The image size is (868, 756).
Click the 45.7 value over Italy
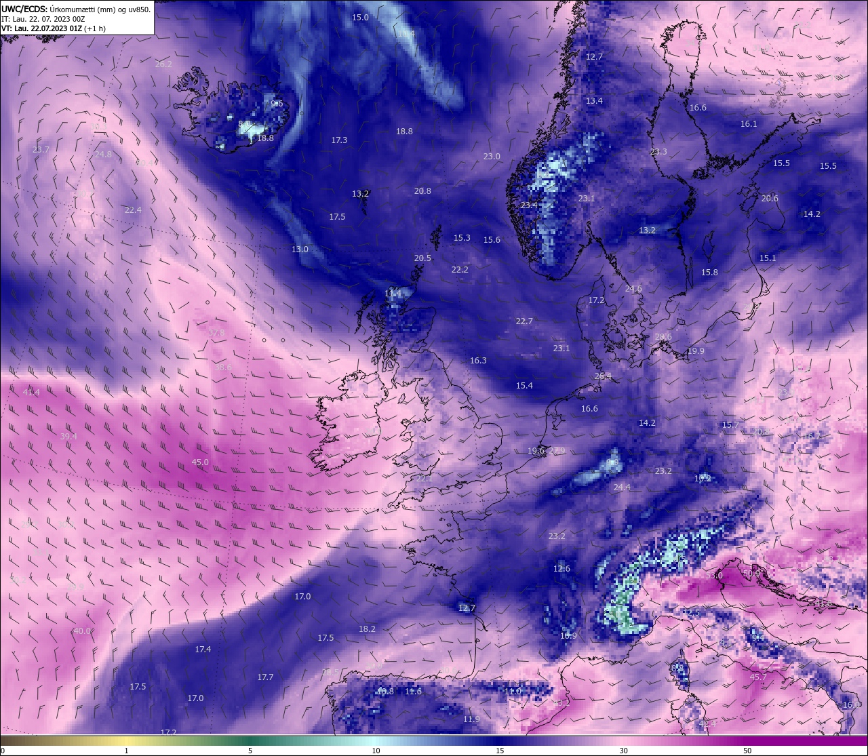click(758, 677)
